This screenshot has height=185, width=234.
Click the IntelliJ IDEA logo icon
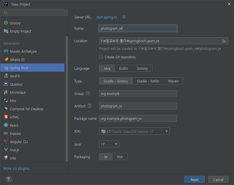6,4
